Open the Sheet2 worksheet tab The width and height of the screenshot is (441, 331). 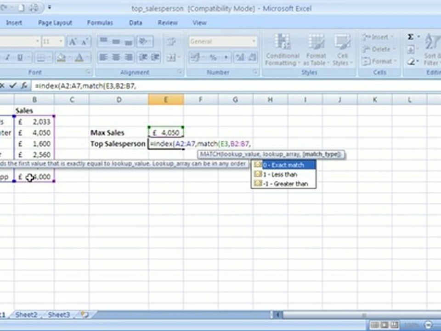(x=26, y=314)
